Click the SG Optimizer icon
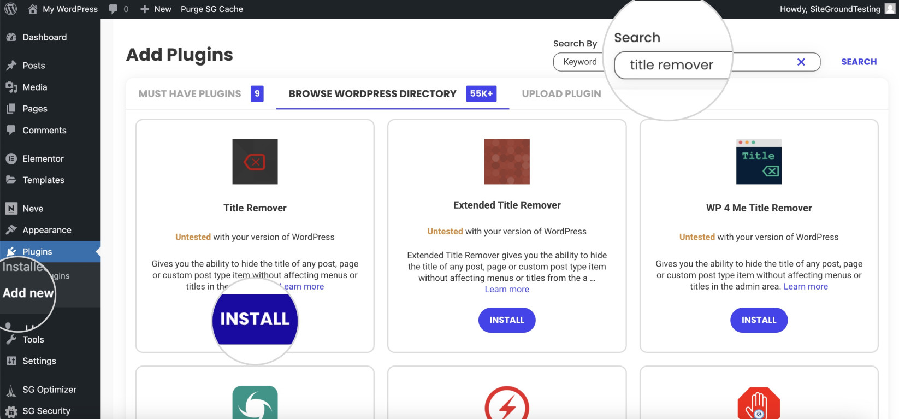 (x=11, y=390)
